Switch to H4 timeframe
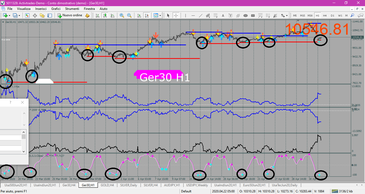Viewport: 365px width, 194px height. (325, 15)
